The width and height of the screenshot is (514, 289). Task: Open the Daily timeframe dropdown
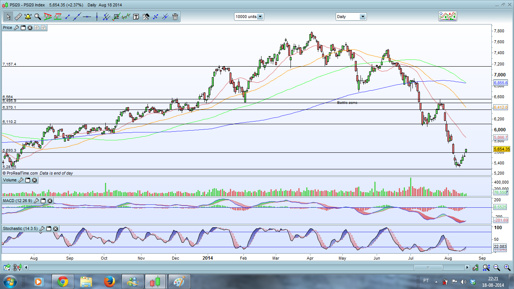[x=351, y=17]
